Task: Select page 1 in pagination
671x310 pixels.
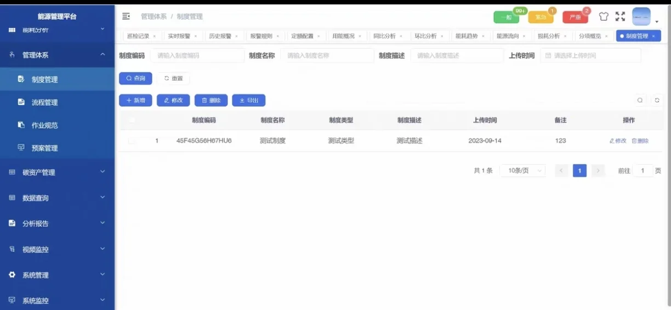Action: [579, 171]
